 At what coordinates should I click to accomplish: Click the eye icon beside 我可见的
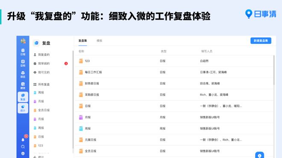35,72
